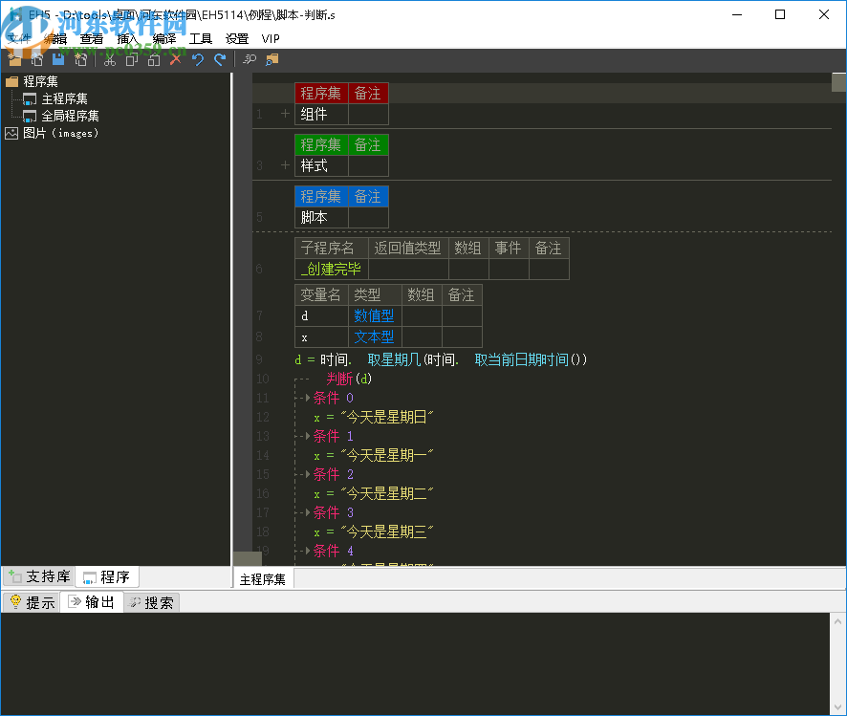
Task: Select 主程序集 in the project tree
Action: (x=64, y=98)
